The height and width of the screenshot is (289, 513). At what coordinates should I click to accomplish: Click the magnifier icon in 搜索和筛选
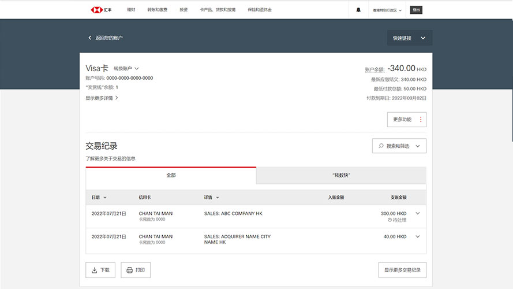(381, 146)
